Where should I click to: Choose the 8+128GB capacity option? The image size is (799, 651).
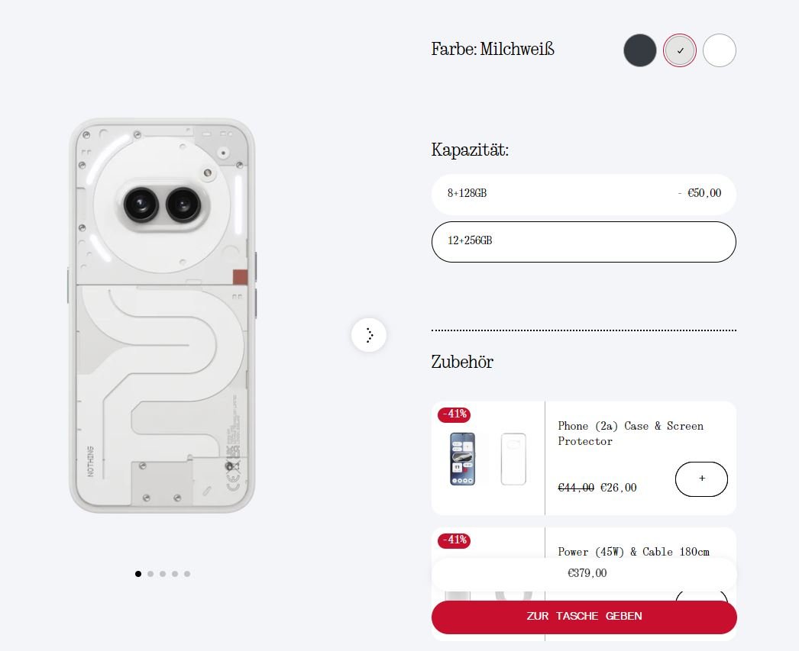pos(584,194)
